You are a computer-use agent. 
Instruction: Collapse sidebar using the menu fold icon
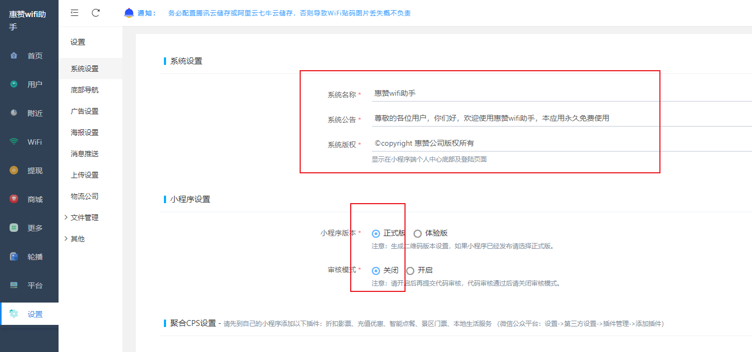pos(75,13)
